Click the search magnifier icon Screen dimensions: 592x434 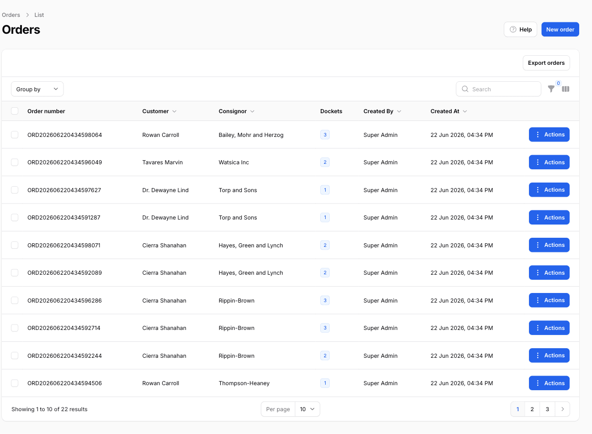tap(465, 89)
